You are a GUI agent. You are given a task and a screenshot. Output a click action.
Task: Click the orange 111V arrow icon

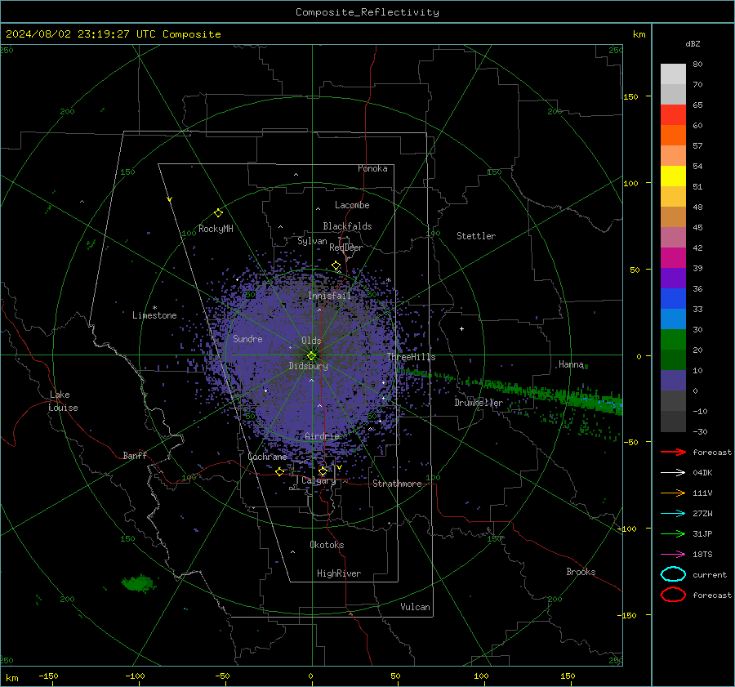(x=673, y=493)
